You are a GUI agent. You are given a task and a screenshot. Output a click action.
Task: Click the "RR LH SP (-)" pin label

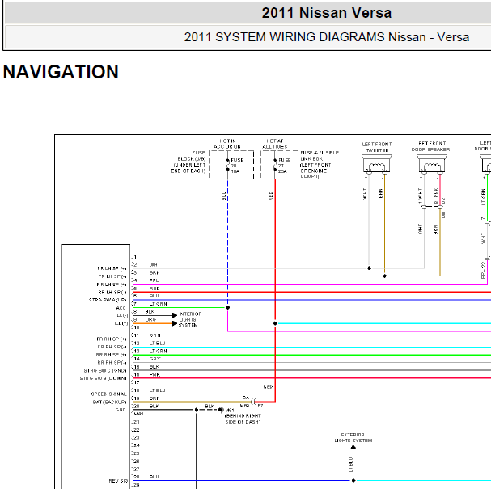pos(112,293)
